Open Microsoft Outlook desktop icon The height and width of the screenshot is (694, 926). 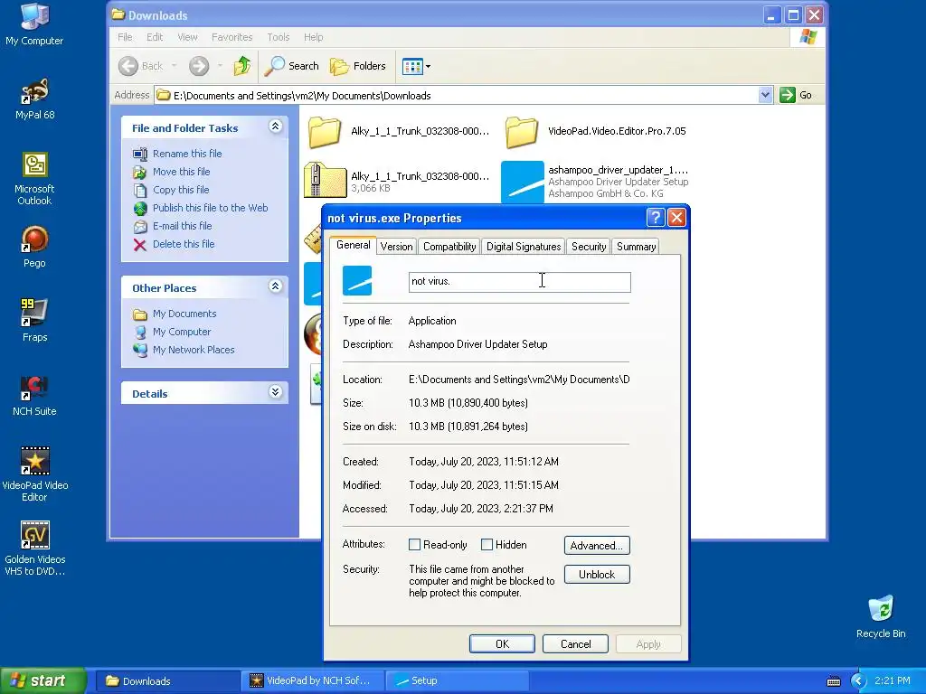point(34,178)
